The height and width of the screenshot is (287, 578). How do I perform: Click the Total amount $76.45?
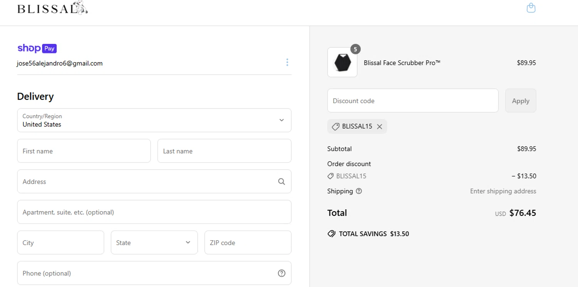click(x=523, y=213)
